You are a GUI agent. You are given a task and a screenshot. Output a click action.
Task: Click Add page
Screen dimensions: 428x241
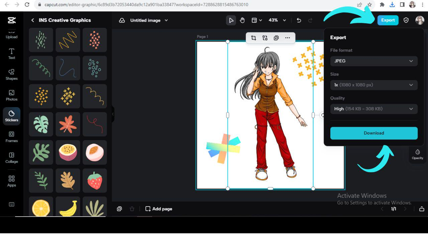[x=159, y=209]
